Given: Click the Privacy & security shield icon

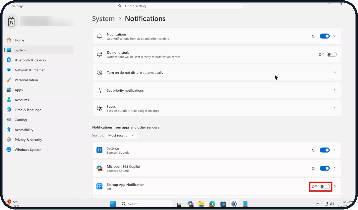Looking at the screenshot, I should pyautogui.click(x=9, y=140).
